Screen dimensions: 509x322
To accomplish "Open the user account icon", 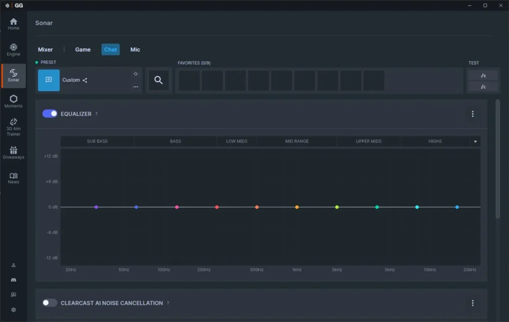I will tap(13, 265).
